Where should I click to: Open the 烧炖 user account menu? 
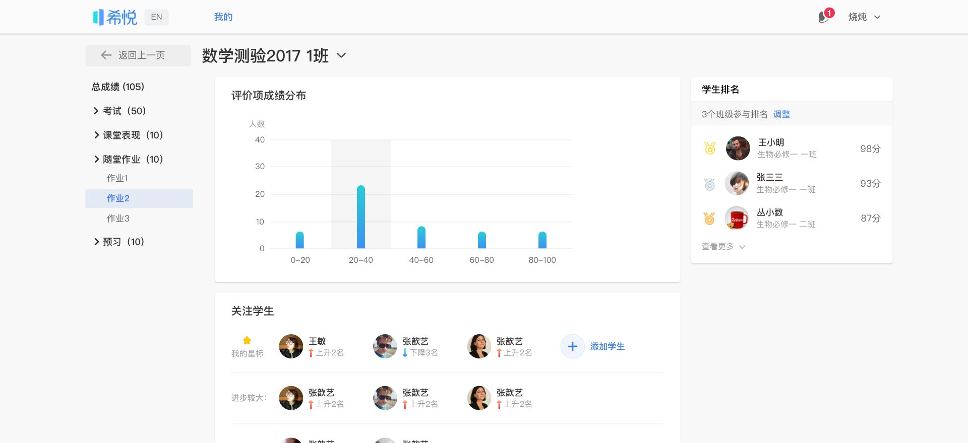point(864,17)
